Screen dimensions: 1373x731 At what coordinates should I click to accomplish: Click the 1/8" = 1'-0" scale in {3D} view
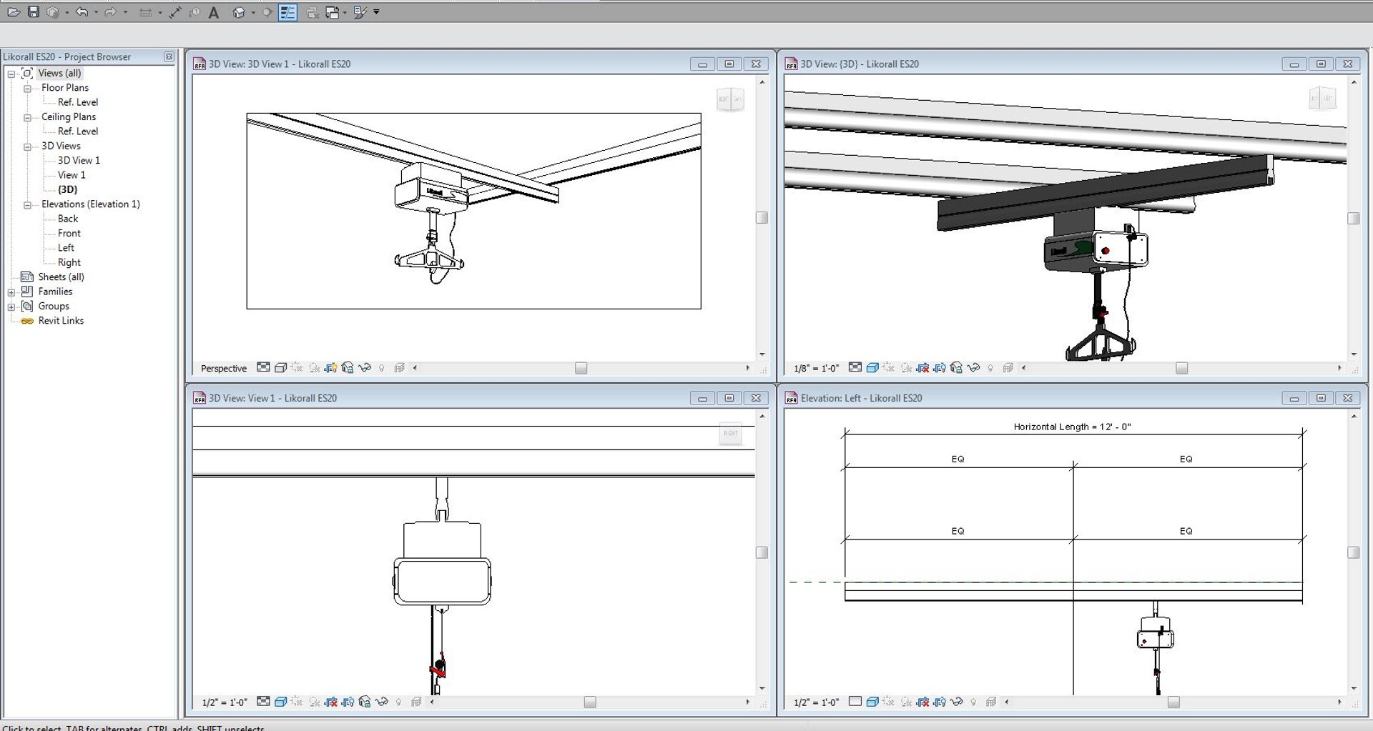click(816, 368)
